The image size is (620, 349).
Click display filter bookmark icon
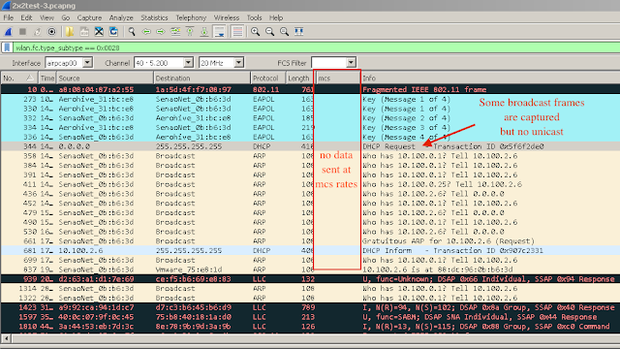tap(7, 48)
